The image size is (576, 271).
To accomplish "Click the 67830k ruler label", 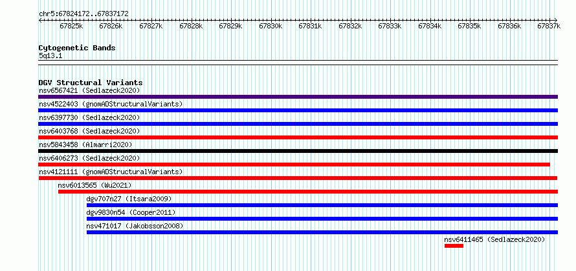I will [271, 26].
